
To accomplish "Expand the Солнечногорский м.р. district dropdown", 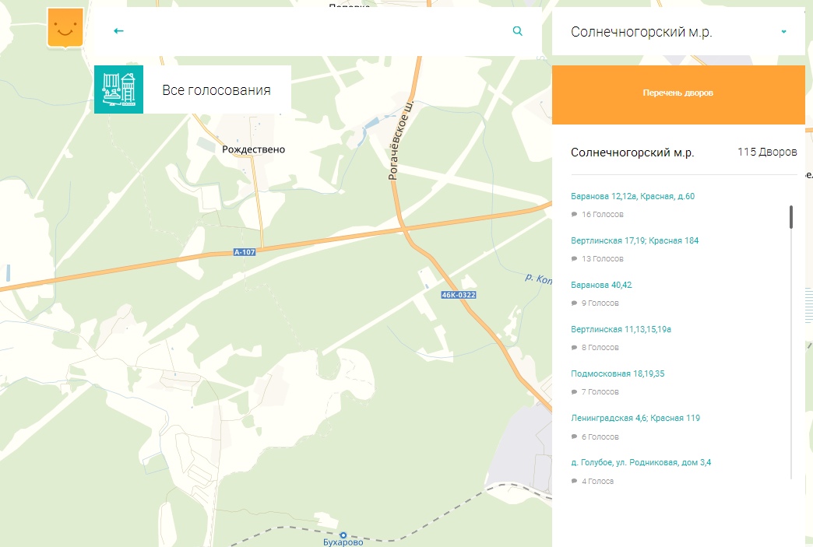I will [783, 31].
